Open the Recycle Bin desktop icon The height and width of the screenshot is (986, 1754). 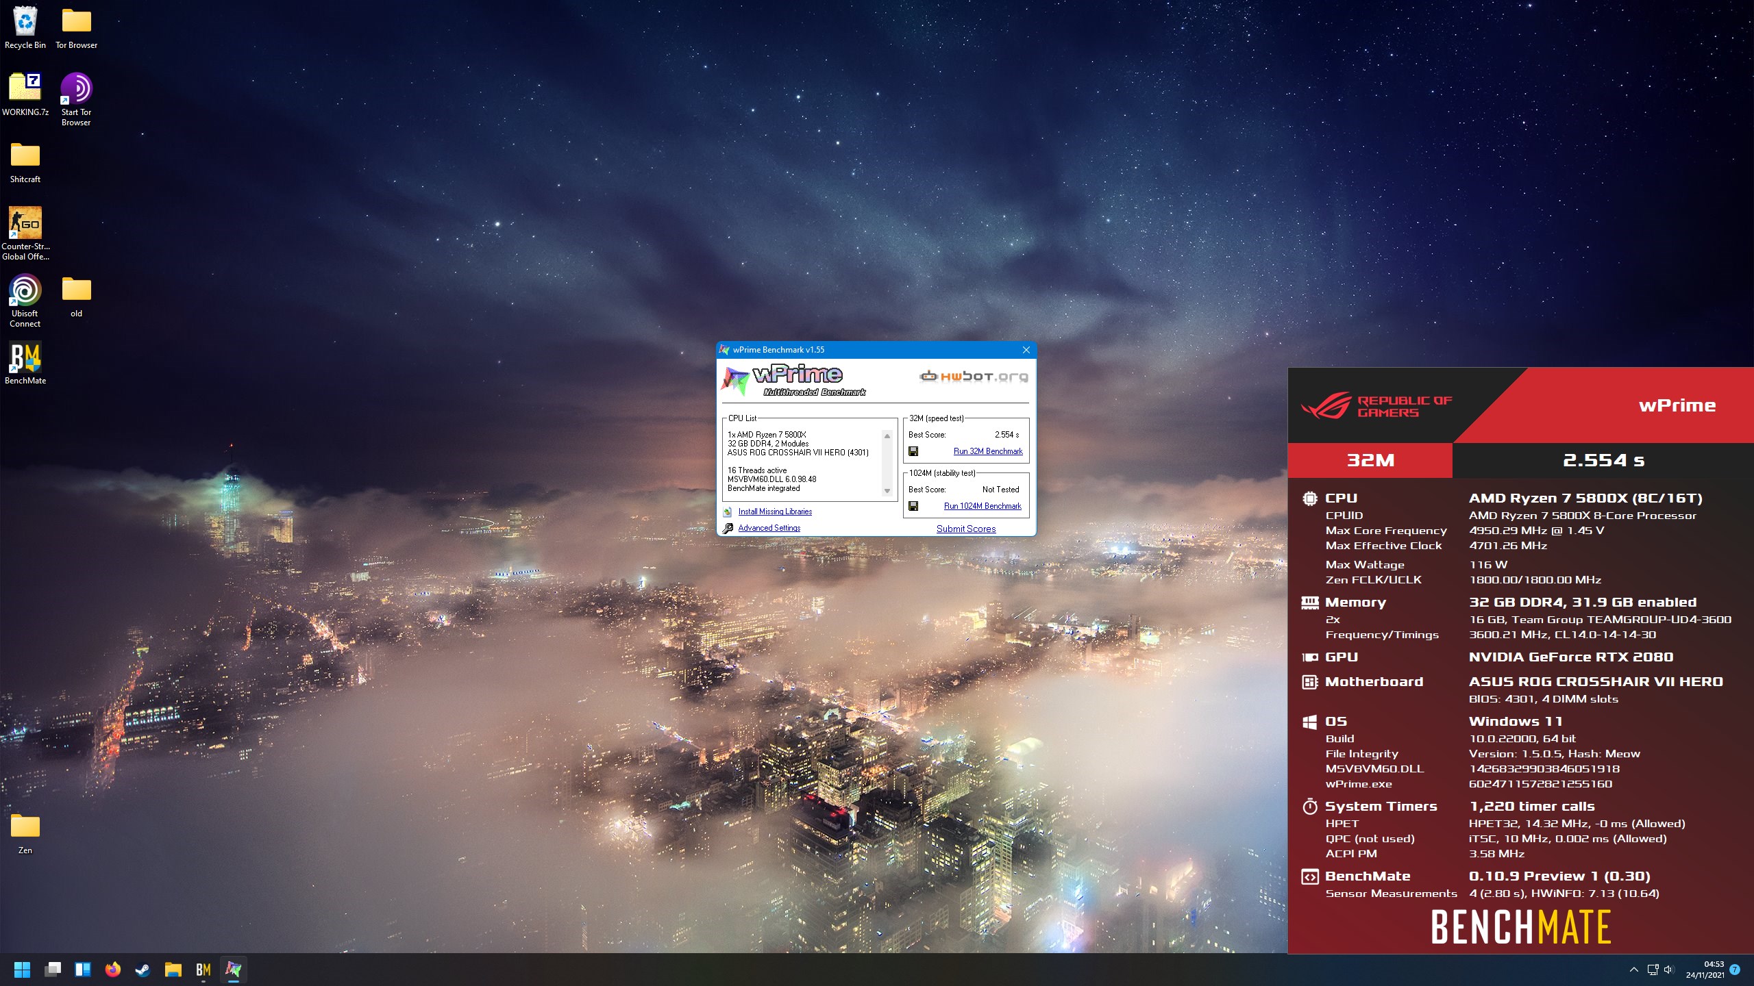click(x=25, y=27)
